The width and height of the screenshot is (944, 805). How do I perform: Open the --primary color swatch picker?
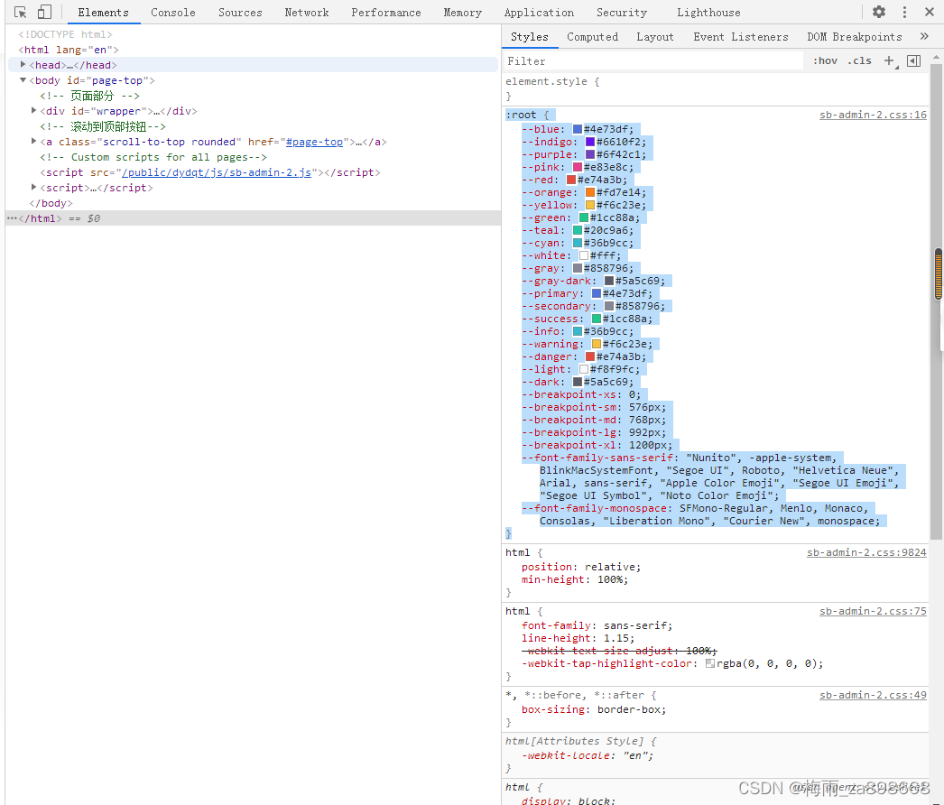pos(597,293)
